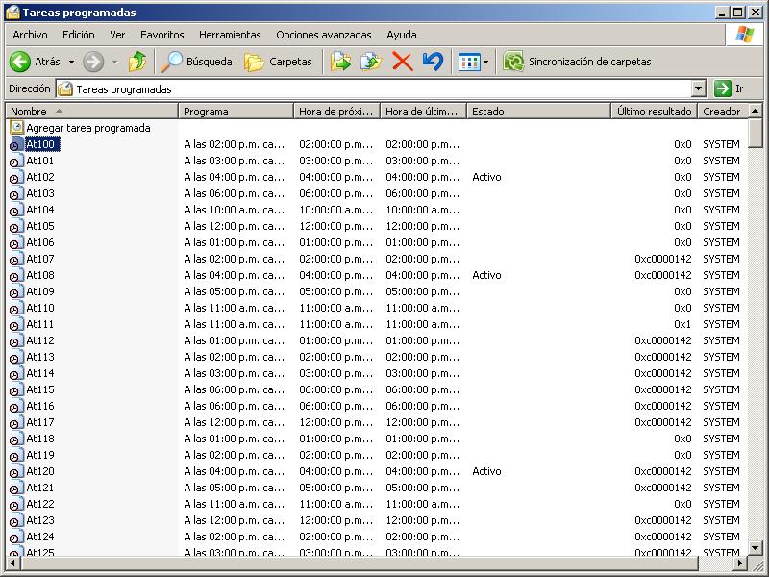Click in the Dirección address field
Image resolution: width=769 pixels, height=577 pixels.
384,88
